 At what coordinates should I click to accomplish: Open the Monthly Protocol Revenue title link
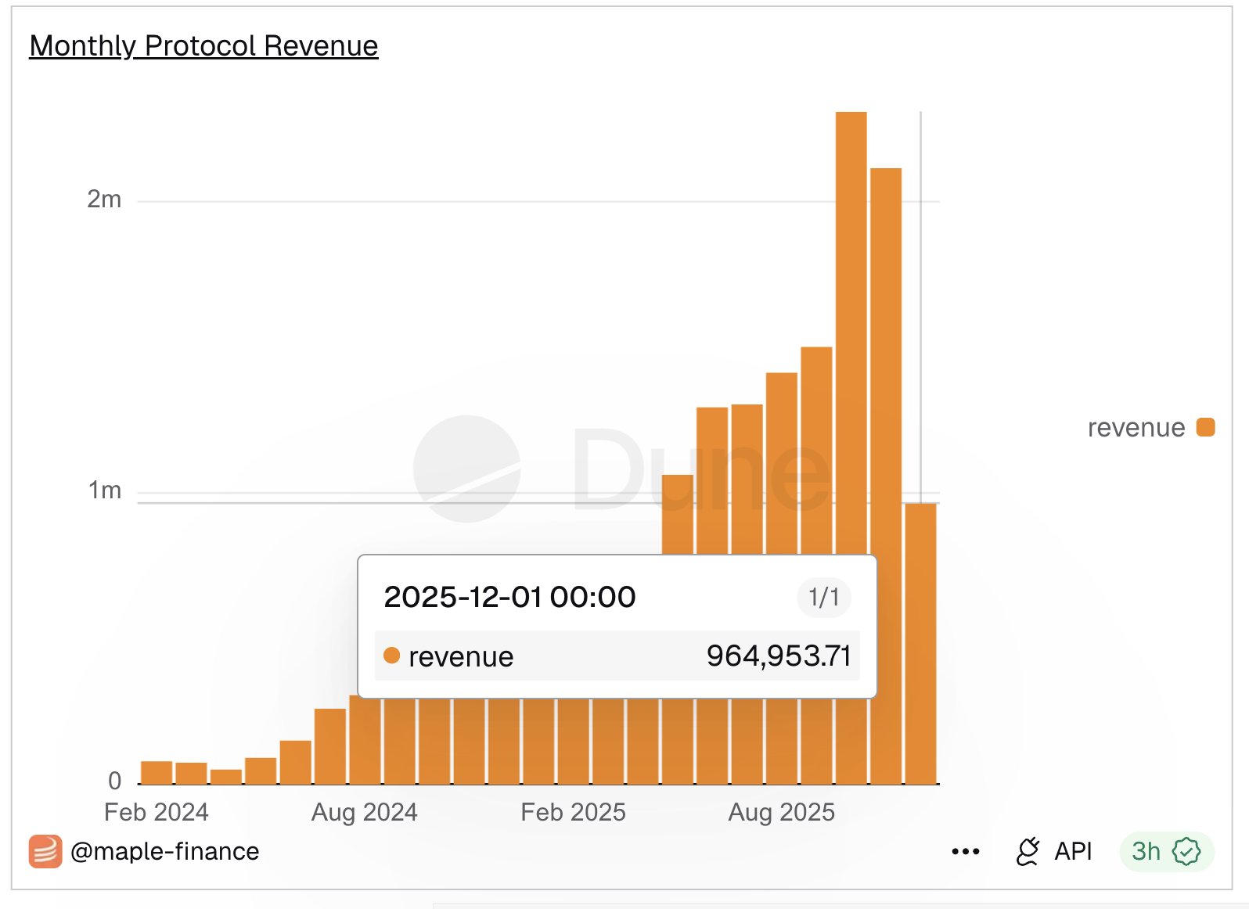coord(203,46)
